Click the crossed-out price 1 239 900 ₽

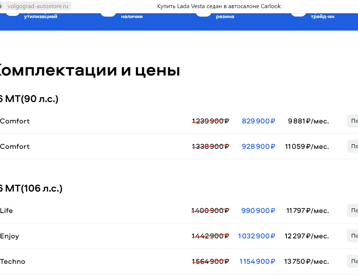[x=211, y=121]
